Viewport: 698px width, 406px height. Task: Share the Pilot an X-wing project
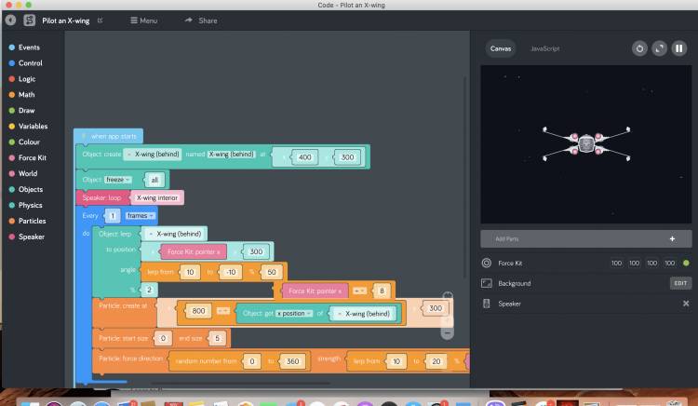[x=201, y=20]
